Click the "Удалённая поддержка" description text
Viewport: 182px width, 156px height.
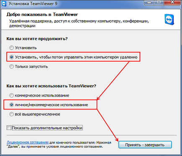79,23
